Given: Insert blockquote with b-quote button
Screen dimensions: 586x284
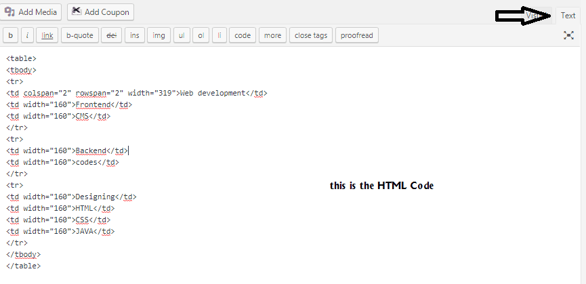Looking at the screenshot, I should [80, 35].
